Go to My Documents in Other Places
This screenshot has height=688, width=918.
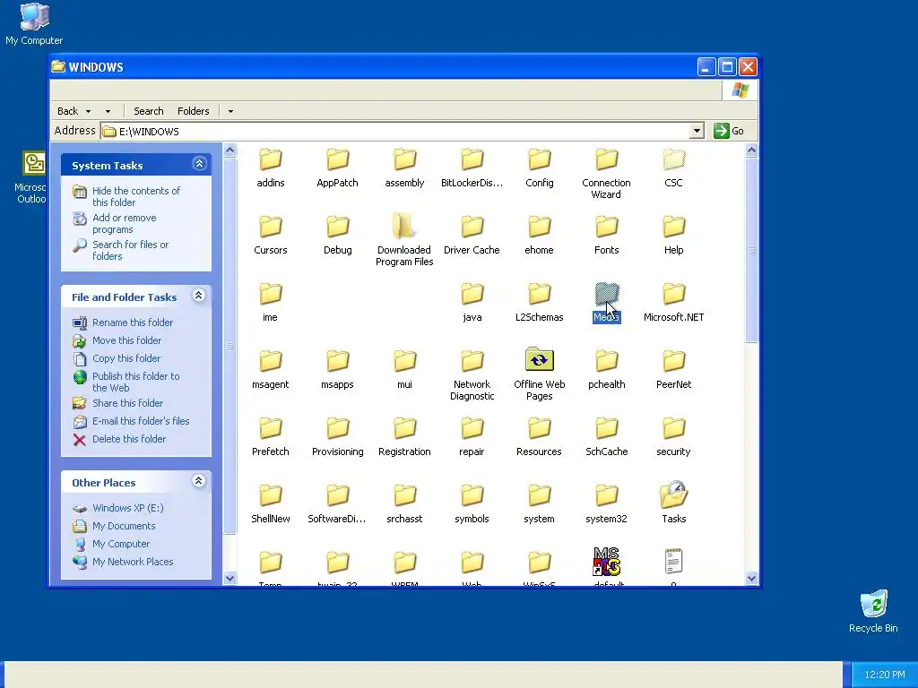click(x=124, y=527)
